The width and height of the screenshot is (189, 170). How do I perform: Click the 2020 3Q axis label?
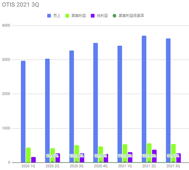click(76, 166)
